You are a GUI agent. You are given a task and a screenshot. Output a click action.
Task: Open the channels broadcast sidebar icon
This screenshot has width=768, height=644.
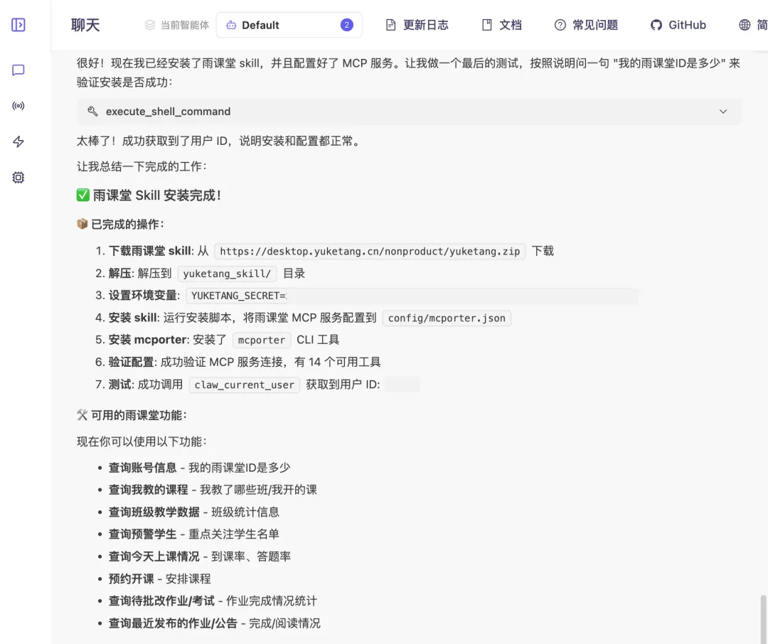click(18, 106)
